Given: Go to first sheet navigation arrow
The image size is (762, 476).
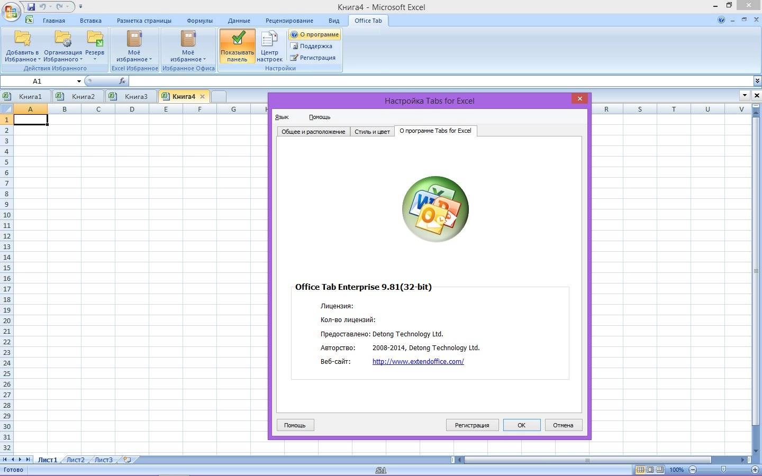Looking at the screenshot, I should 5,460.
